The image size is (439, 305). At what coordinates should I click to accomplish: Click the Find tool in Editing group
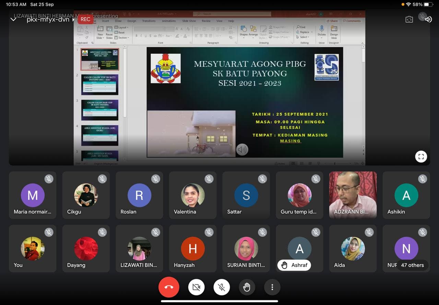pos(301,27)
